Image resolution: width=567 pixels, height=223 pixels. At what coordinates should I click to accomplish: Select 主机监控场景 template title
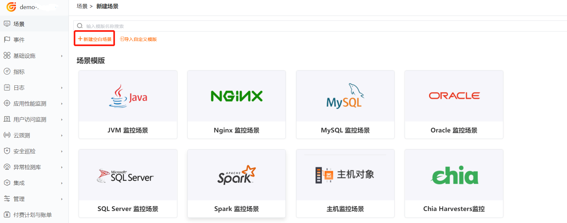(x=345, y=209)
